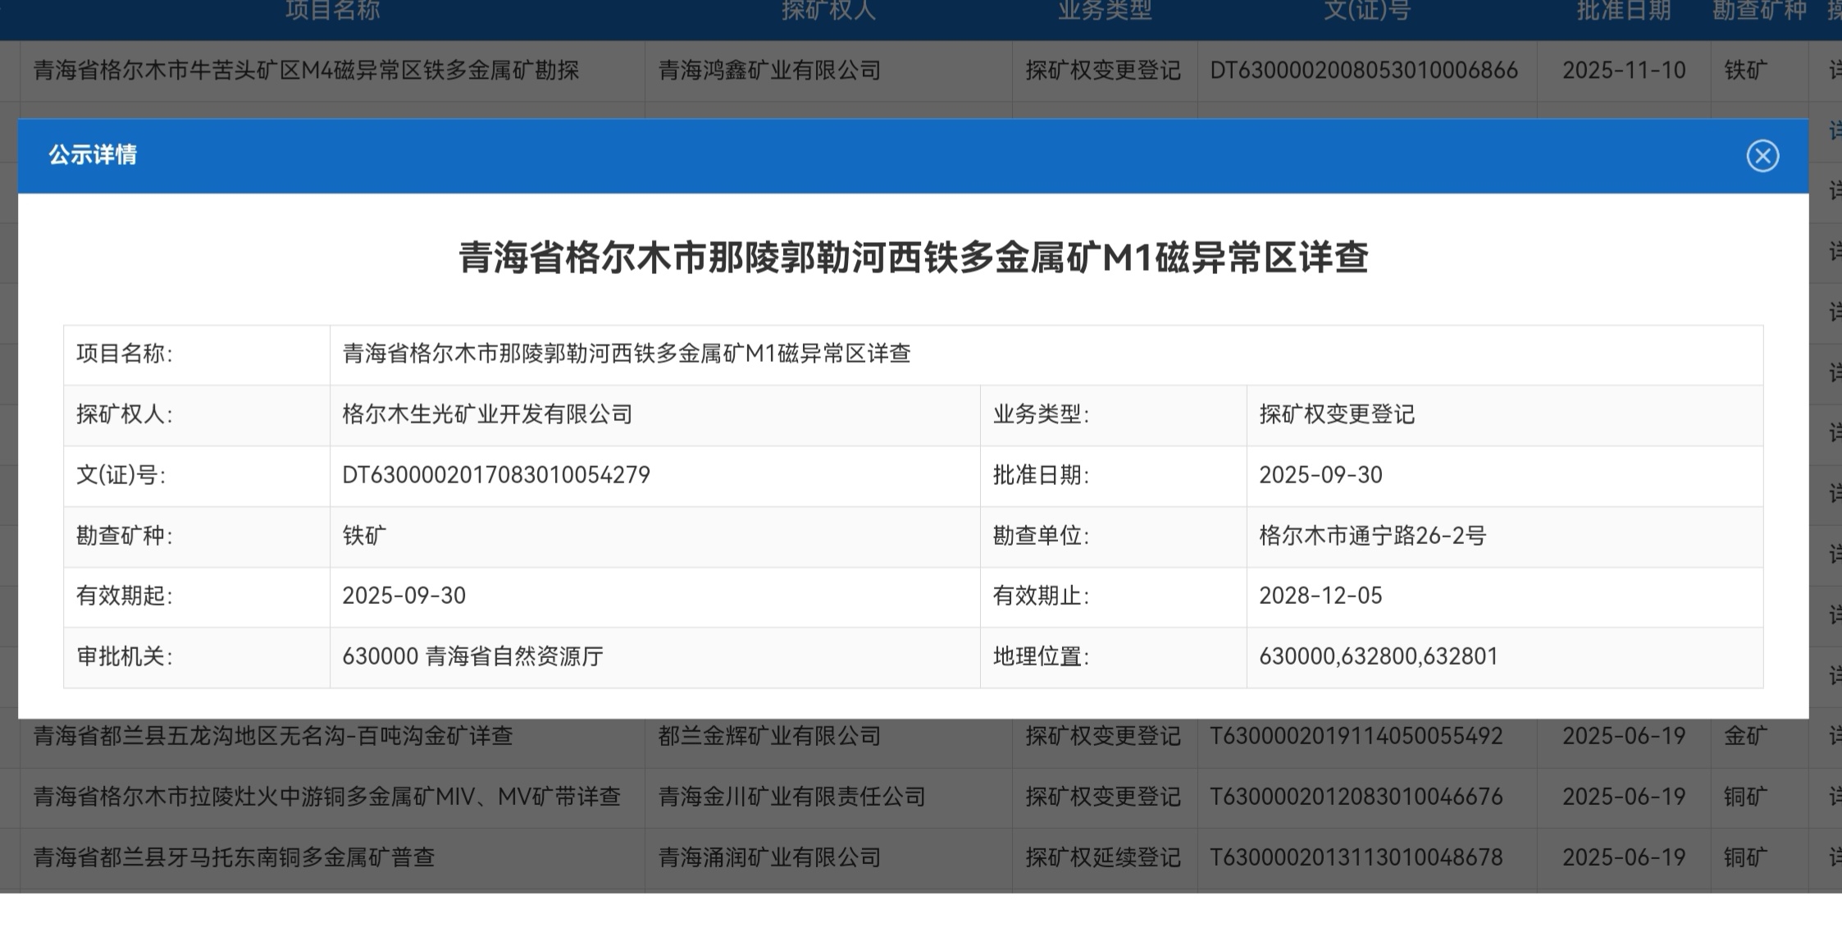Click the 业务类型 column header
This screenshot has width=1842, height=937.
pyautogui.click(x=1104, y=11)
